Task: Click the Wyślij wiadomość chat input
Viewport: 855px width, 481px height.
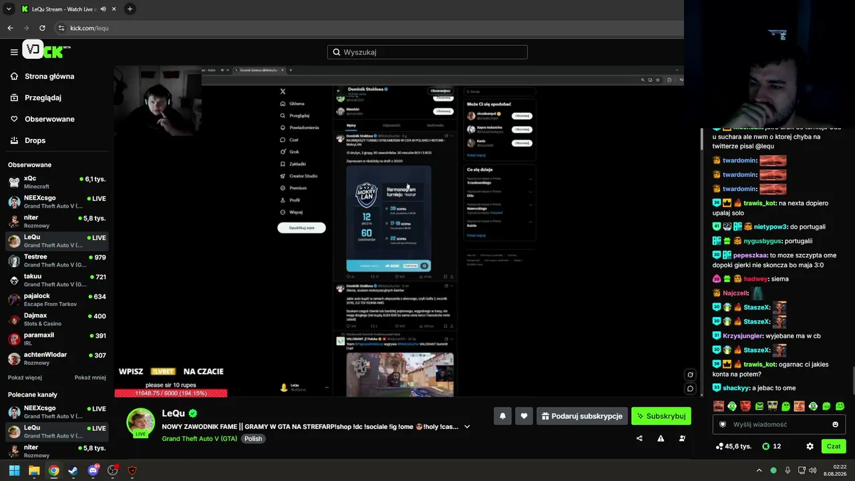Action: click(x=778, y=424)
